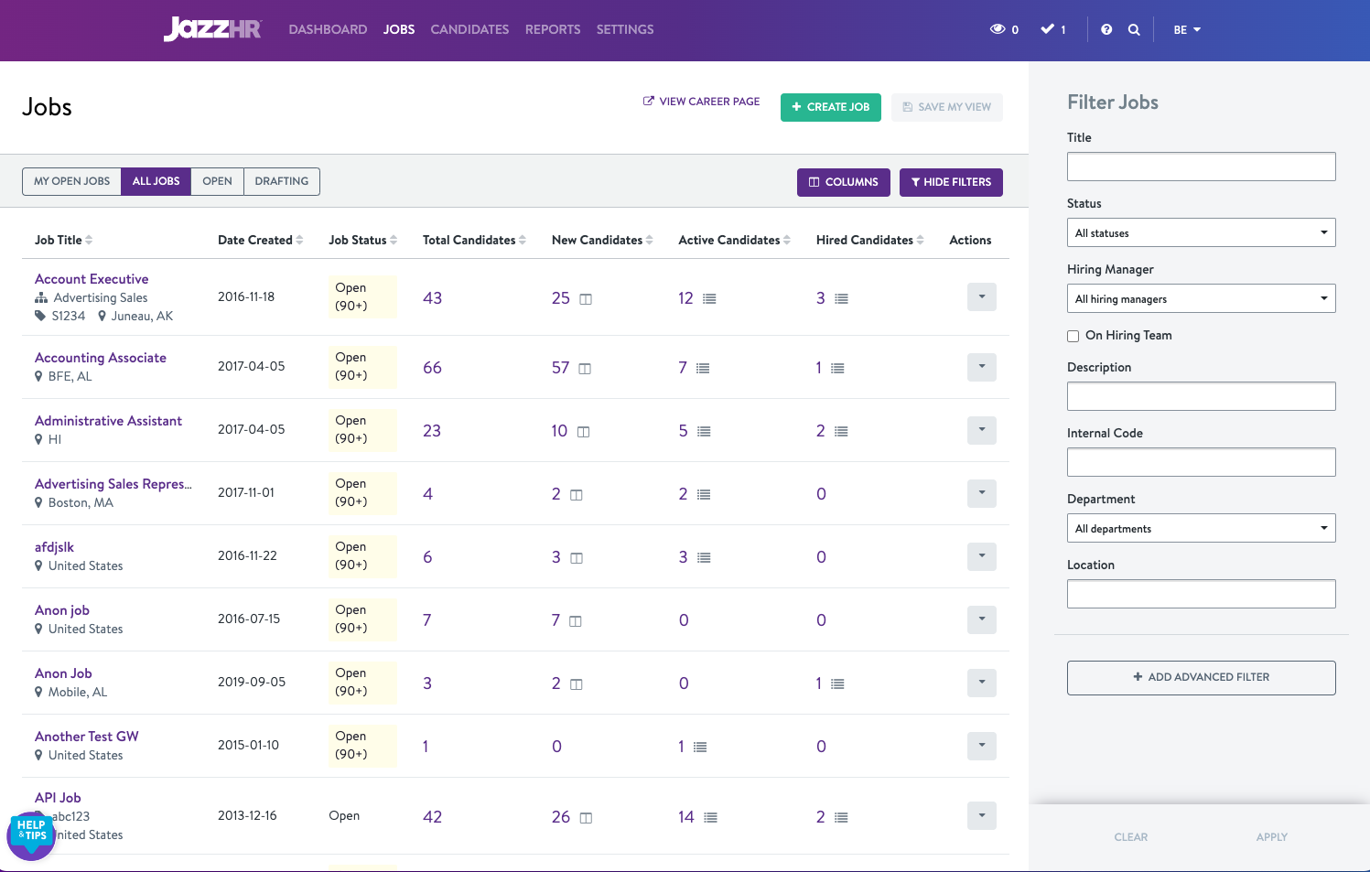Click list icon beside Administrative Assistant active 5
Viewport: 1370px width, 872px height.
(x=704, y=432)
